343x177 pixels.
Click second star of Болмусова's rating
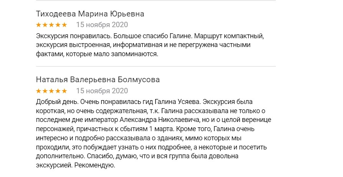[45, 91]
